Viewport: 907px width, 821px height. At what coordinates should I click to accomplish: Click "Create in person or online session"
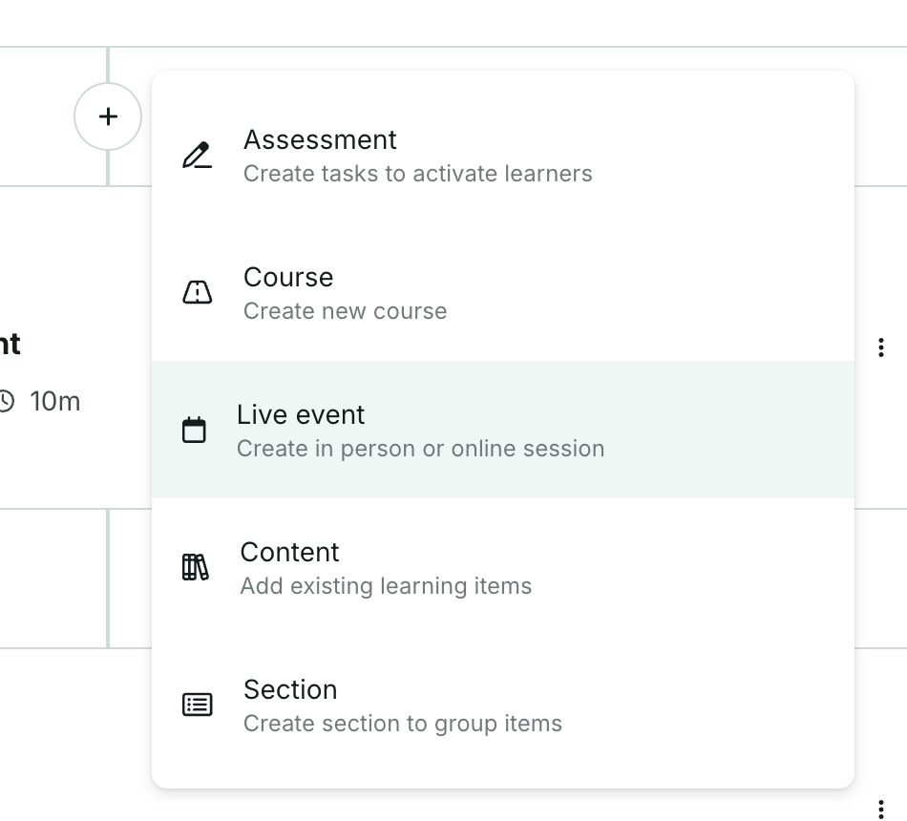[420, 449]
